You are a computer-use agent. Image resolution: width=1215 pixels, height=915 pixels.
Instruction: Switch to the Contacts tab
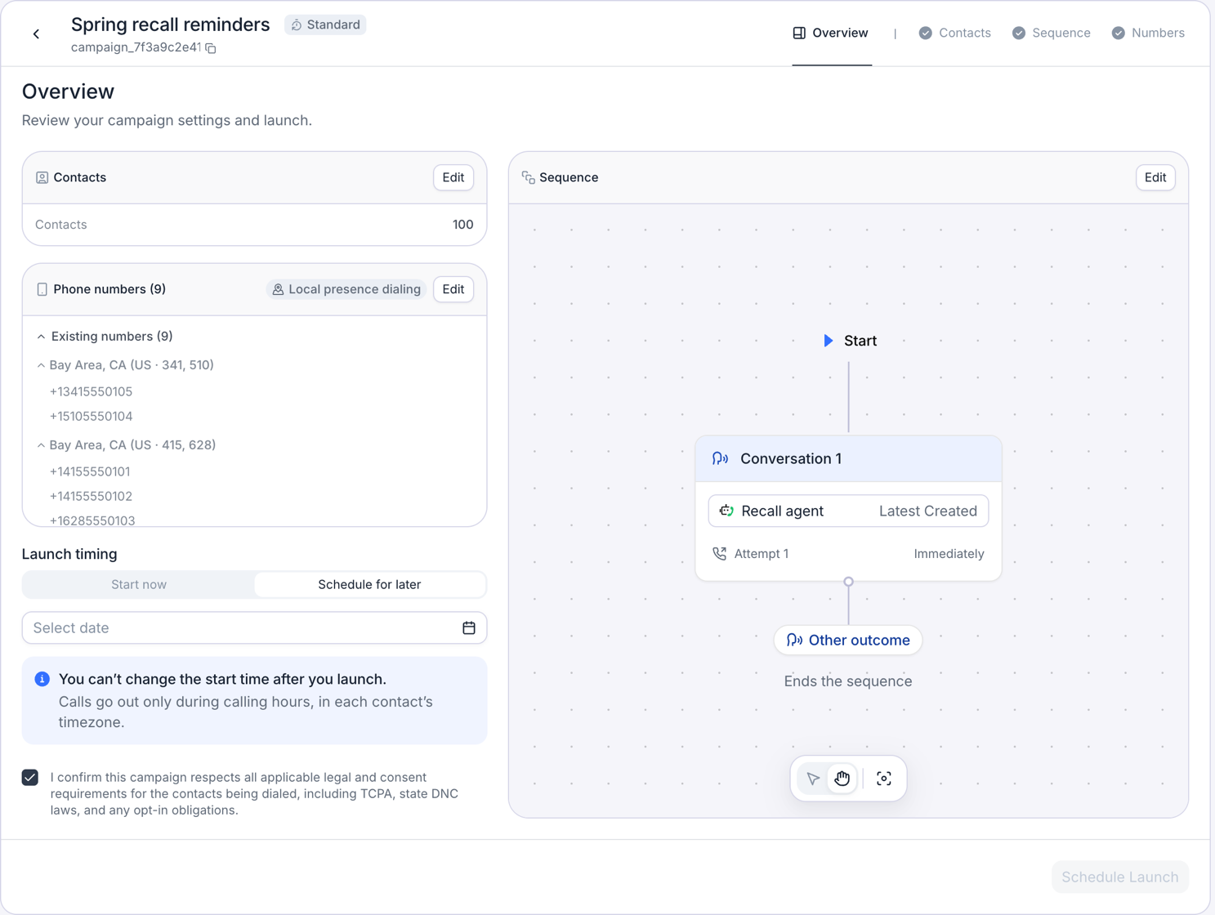pyautogui.click(x=954, y=33)
